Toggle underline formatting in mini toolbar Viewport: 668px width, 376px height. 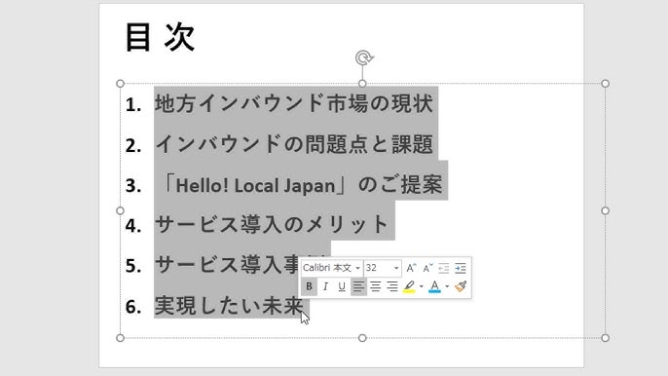click(342, 286)
